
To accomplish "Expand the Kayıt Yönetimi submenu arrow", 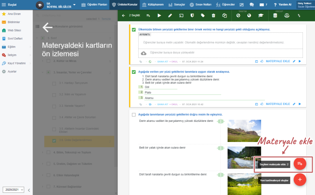I will click(30, 63).
